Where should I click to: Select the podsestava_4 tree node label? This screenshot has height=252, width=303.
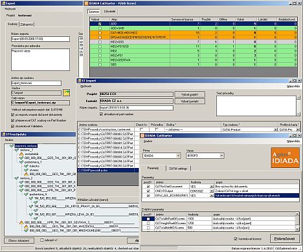pyautogui.click(x=38, y=194)
